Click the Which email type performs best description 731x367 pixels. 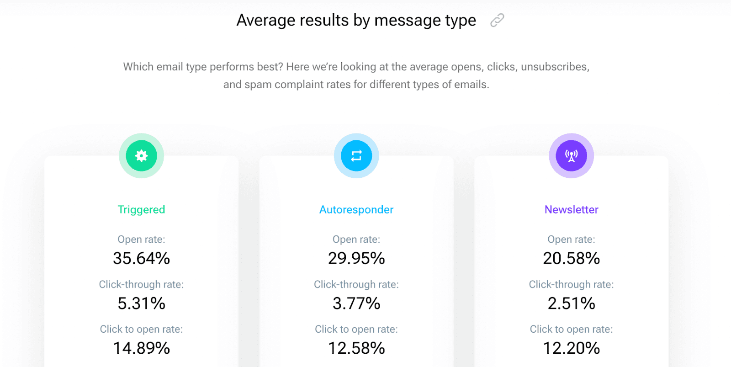point(356,75)
